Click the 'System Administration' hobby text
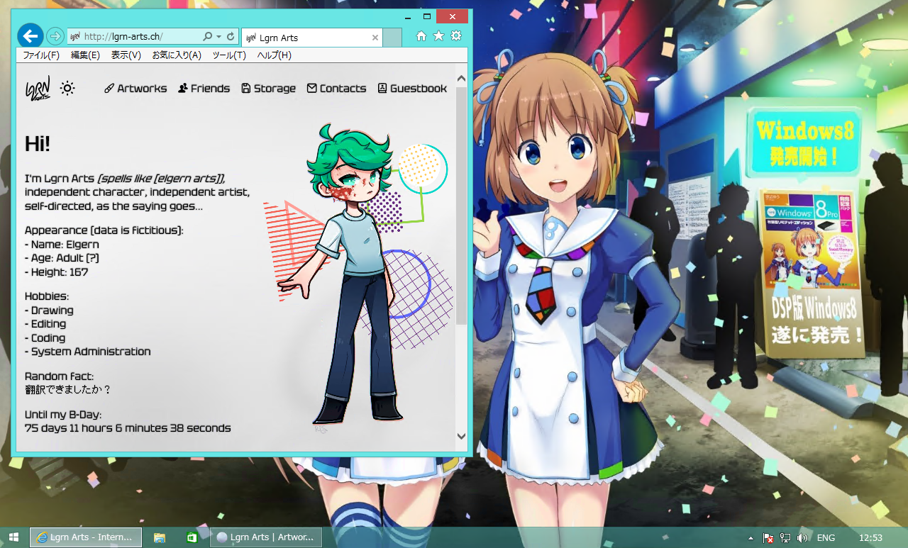 [x=91, y=352]
